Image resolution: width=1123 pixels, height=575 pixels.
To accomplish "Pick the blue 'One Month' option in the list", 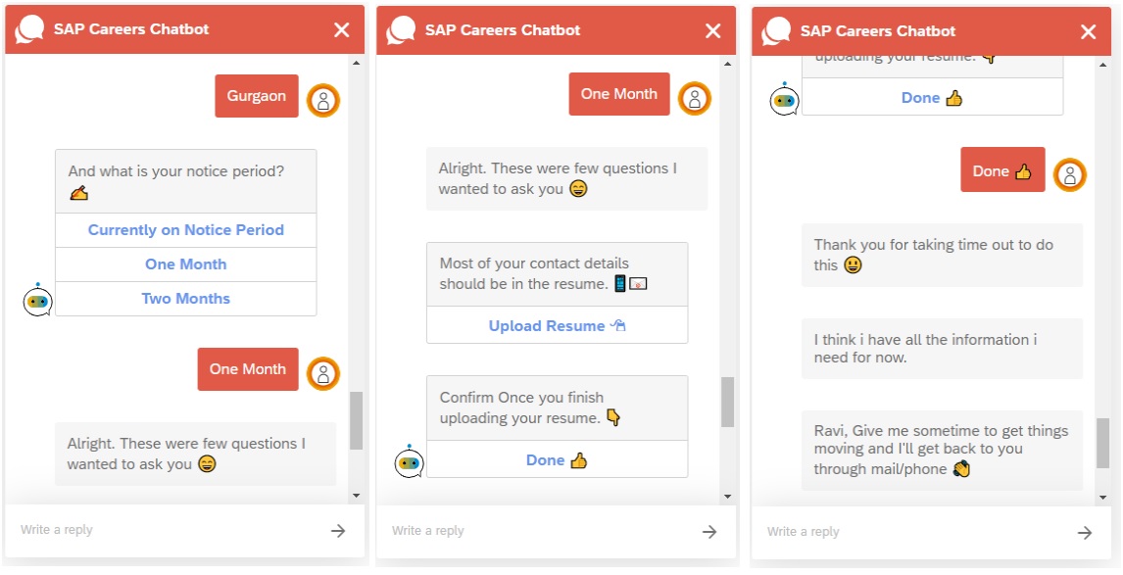I will tap(186, 264).
